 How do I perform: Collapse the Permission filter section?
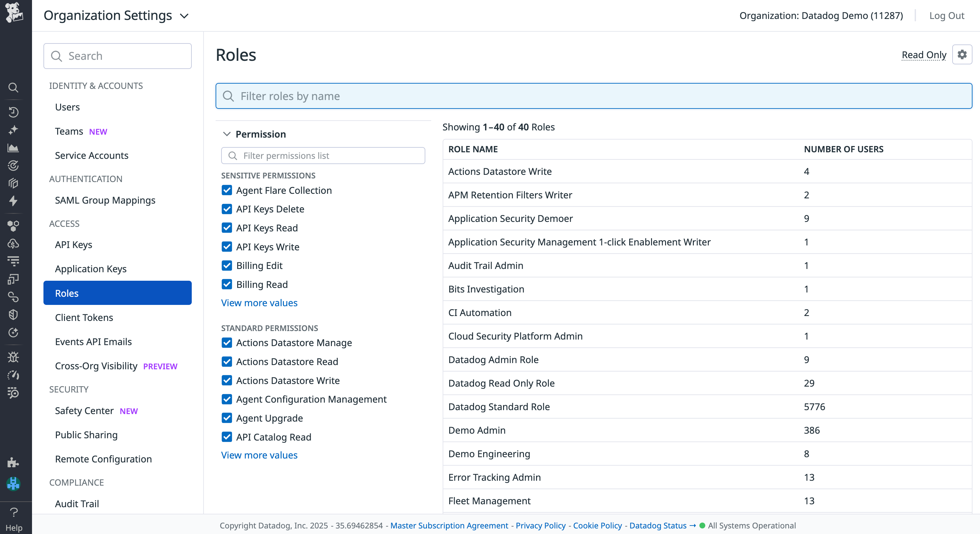(227, 134)
